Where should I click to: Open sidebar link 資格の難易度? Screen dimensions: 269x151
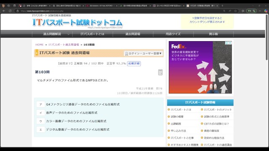click(211, 130)
